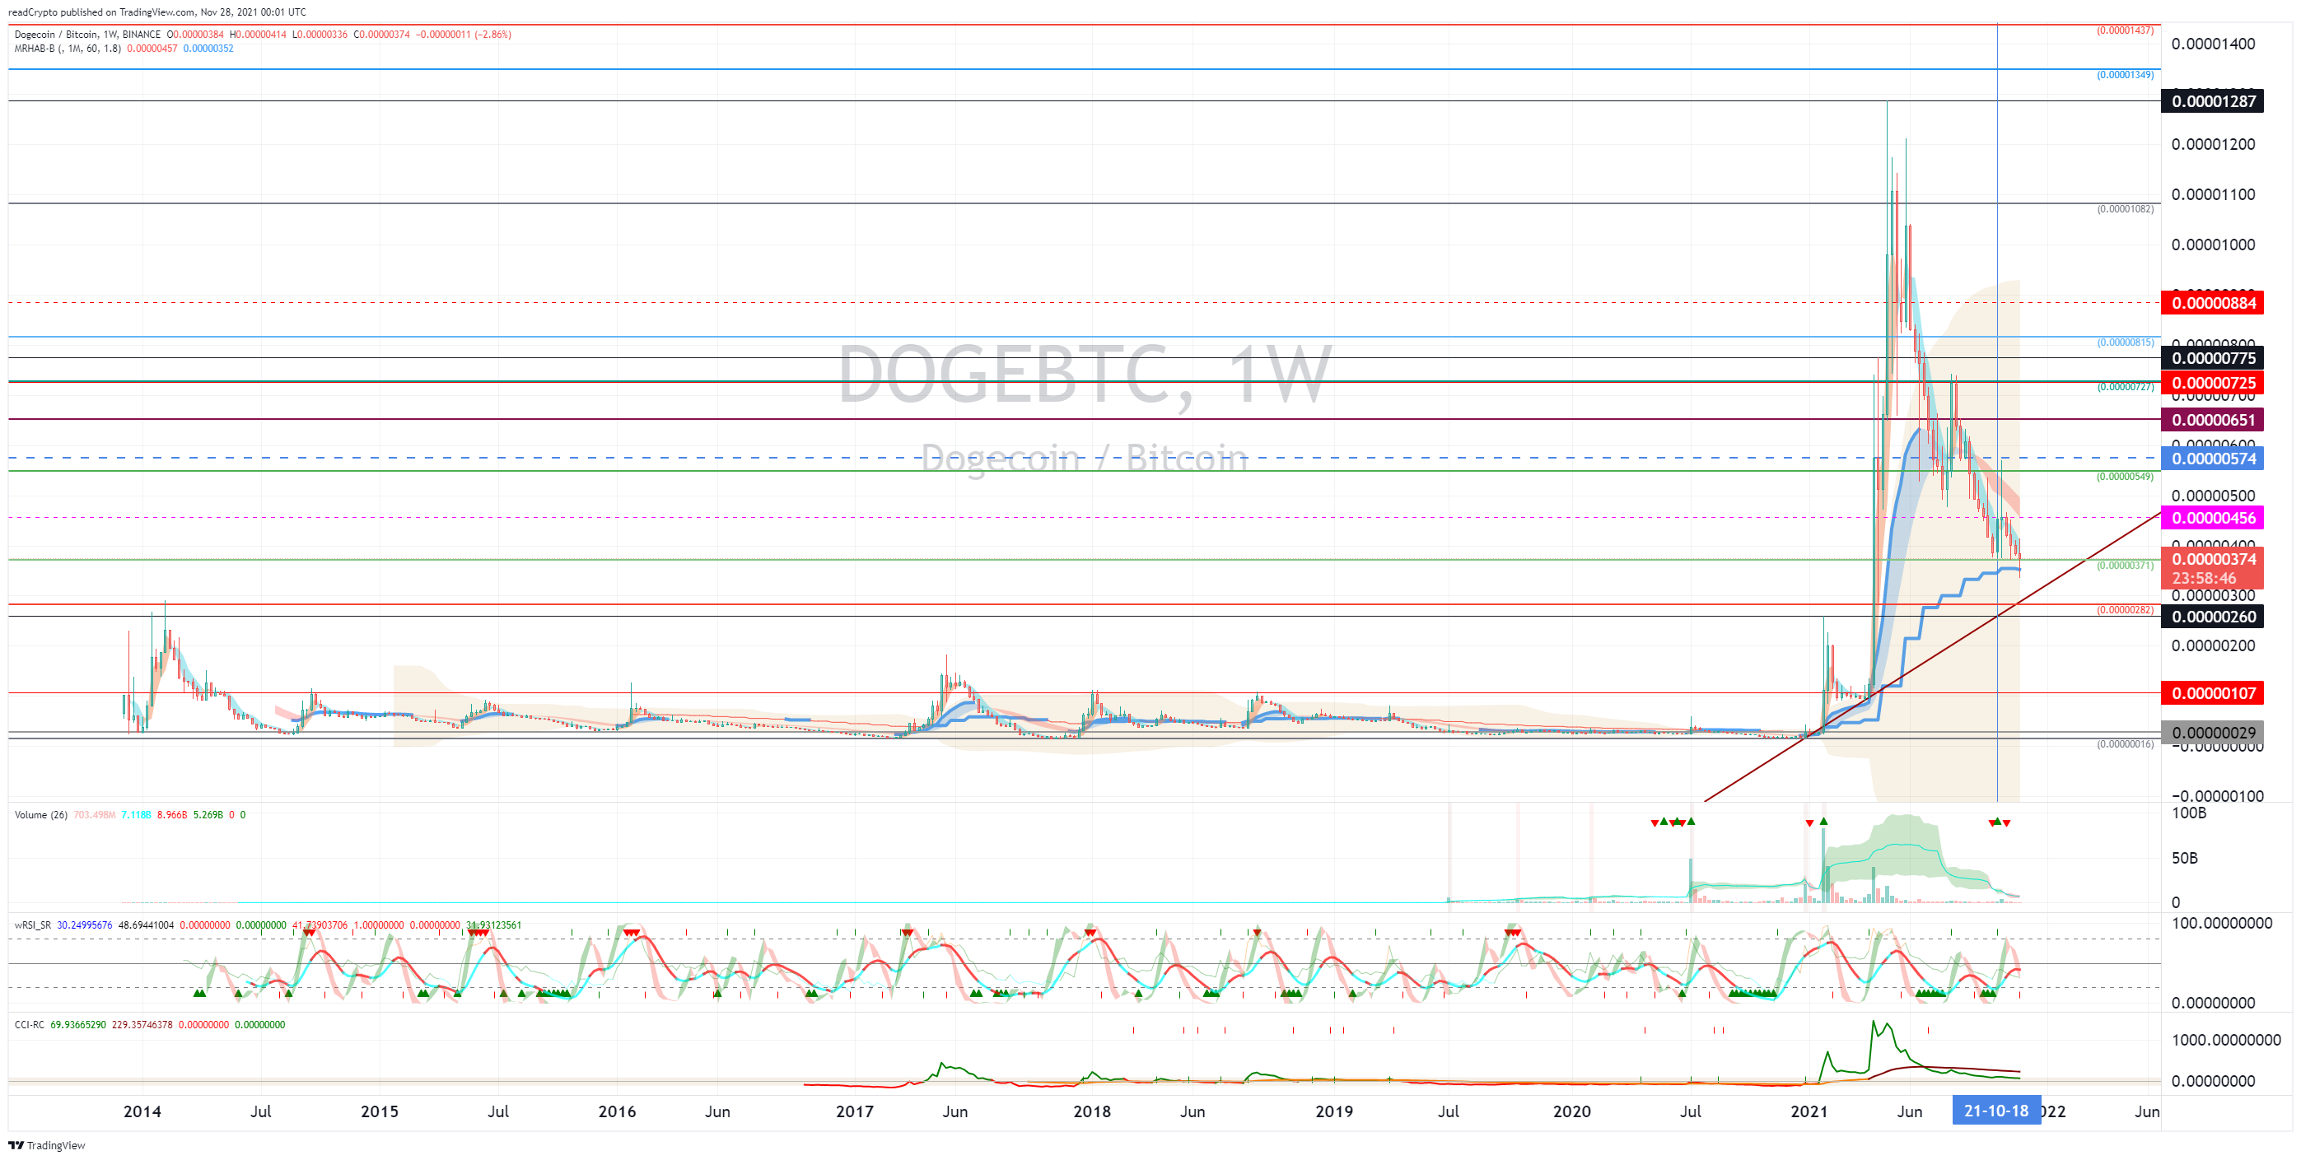This screenshot has height=1160, width=2301.
Task: Click the 0.00001200 price axis tick
Action: coord(2213,145)
